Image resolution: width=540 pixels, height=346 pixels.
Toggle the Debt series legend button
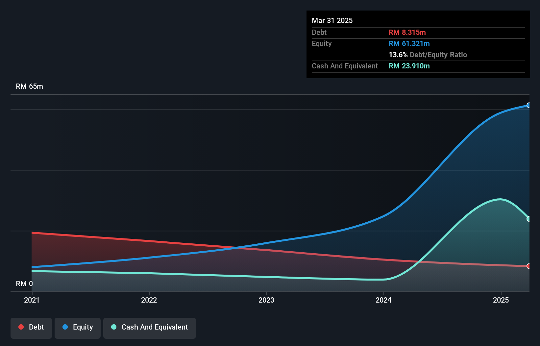31,328
